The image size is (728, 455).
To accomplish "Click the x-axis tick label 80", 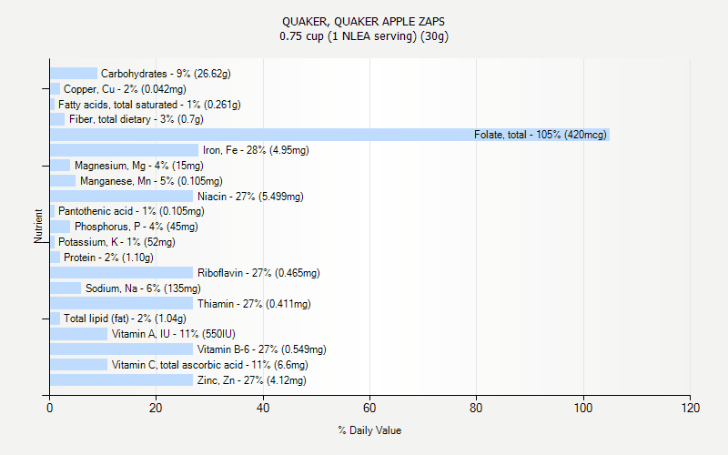I will pos(476,408).
